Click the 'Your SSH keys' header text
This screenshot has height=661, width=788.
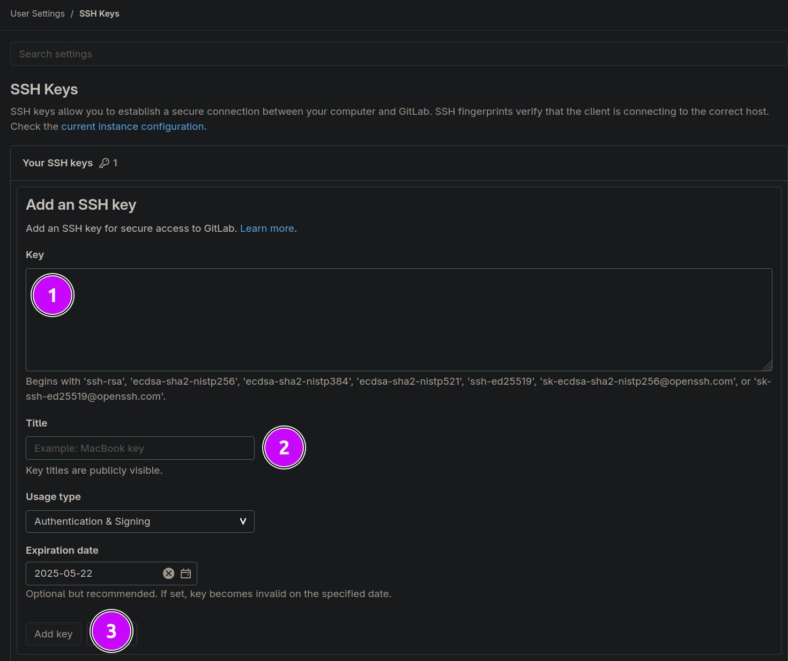[57, 163]
